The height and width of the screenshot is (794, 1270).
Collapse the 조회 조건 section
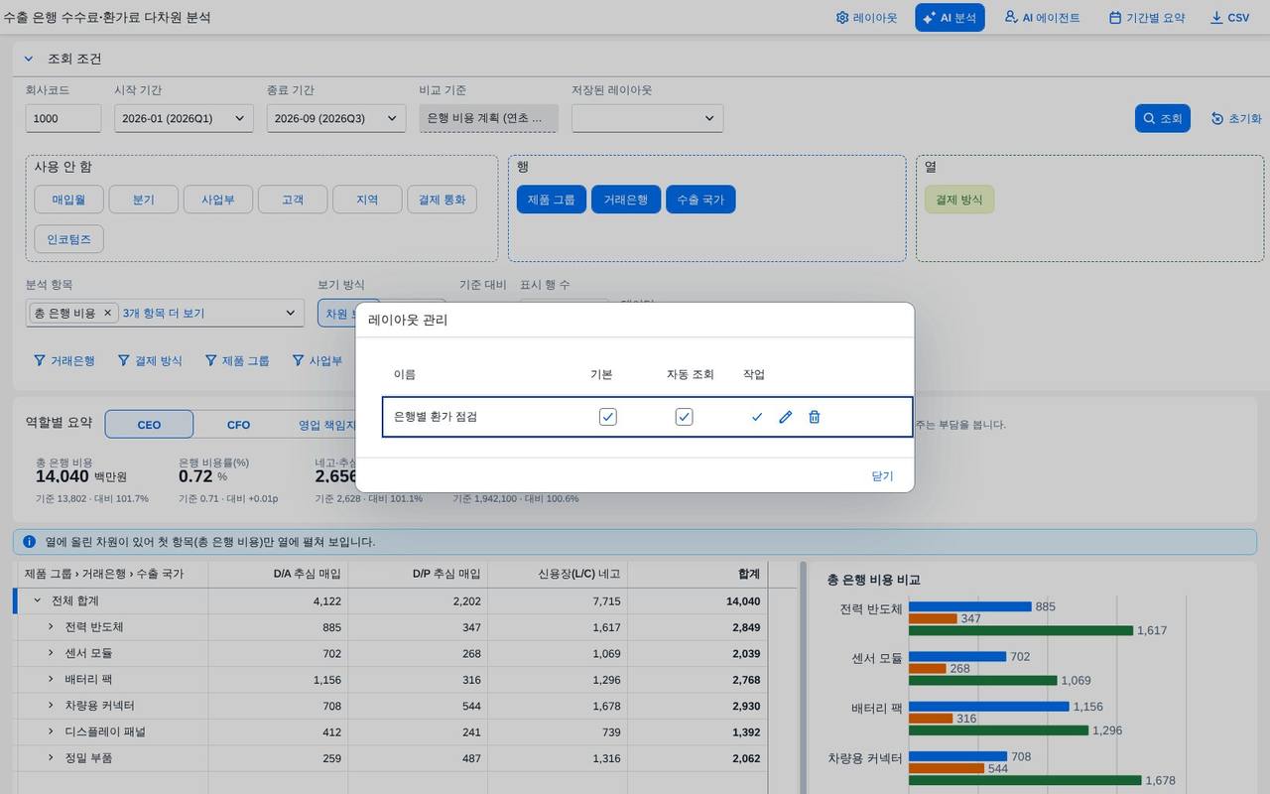coord(29,59)
